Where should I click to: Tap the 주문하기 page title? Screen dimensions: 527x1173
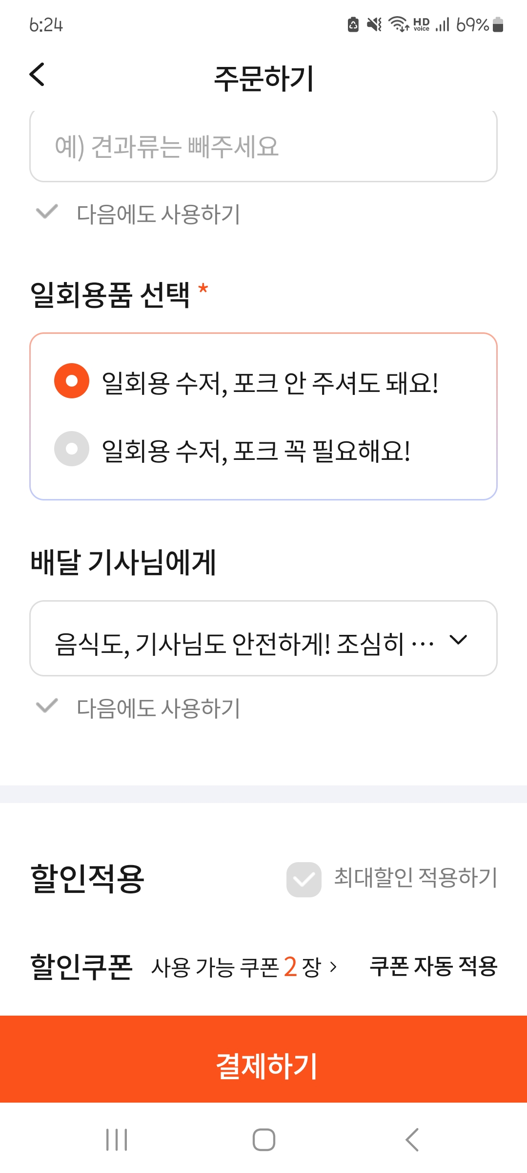point(263,78)
